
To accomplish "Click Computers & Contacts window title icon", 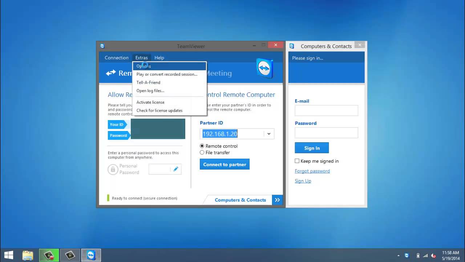I will [x=291, y=46].
